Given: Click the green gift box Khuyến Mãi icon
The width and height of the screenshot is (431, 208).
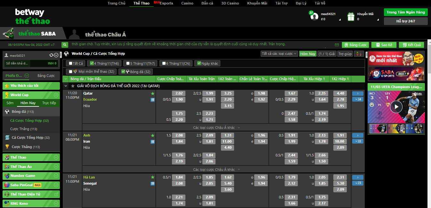Looking at the screenshot, I should point(351,16).
